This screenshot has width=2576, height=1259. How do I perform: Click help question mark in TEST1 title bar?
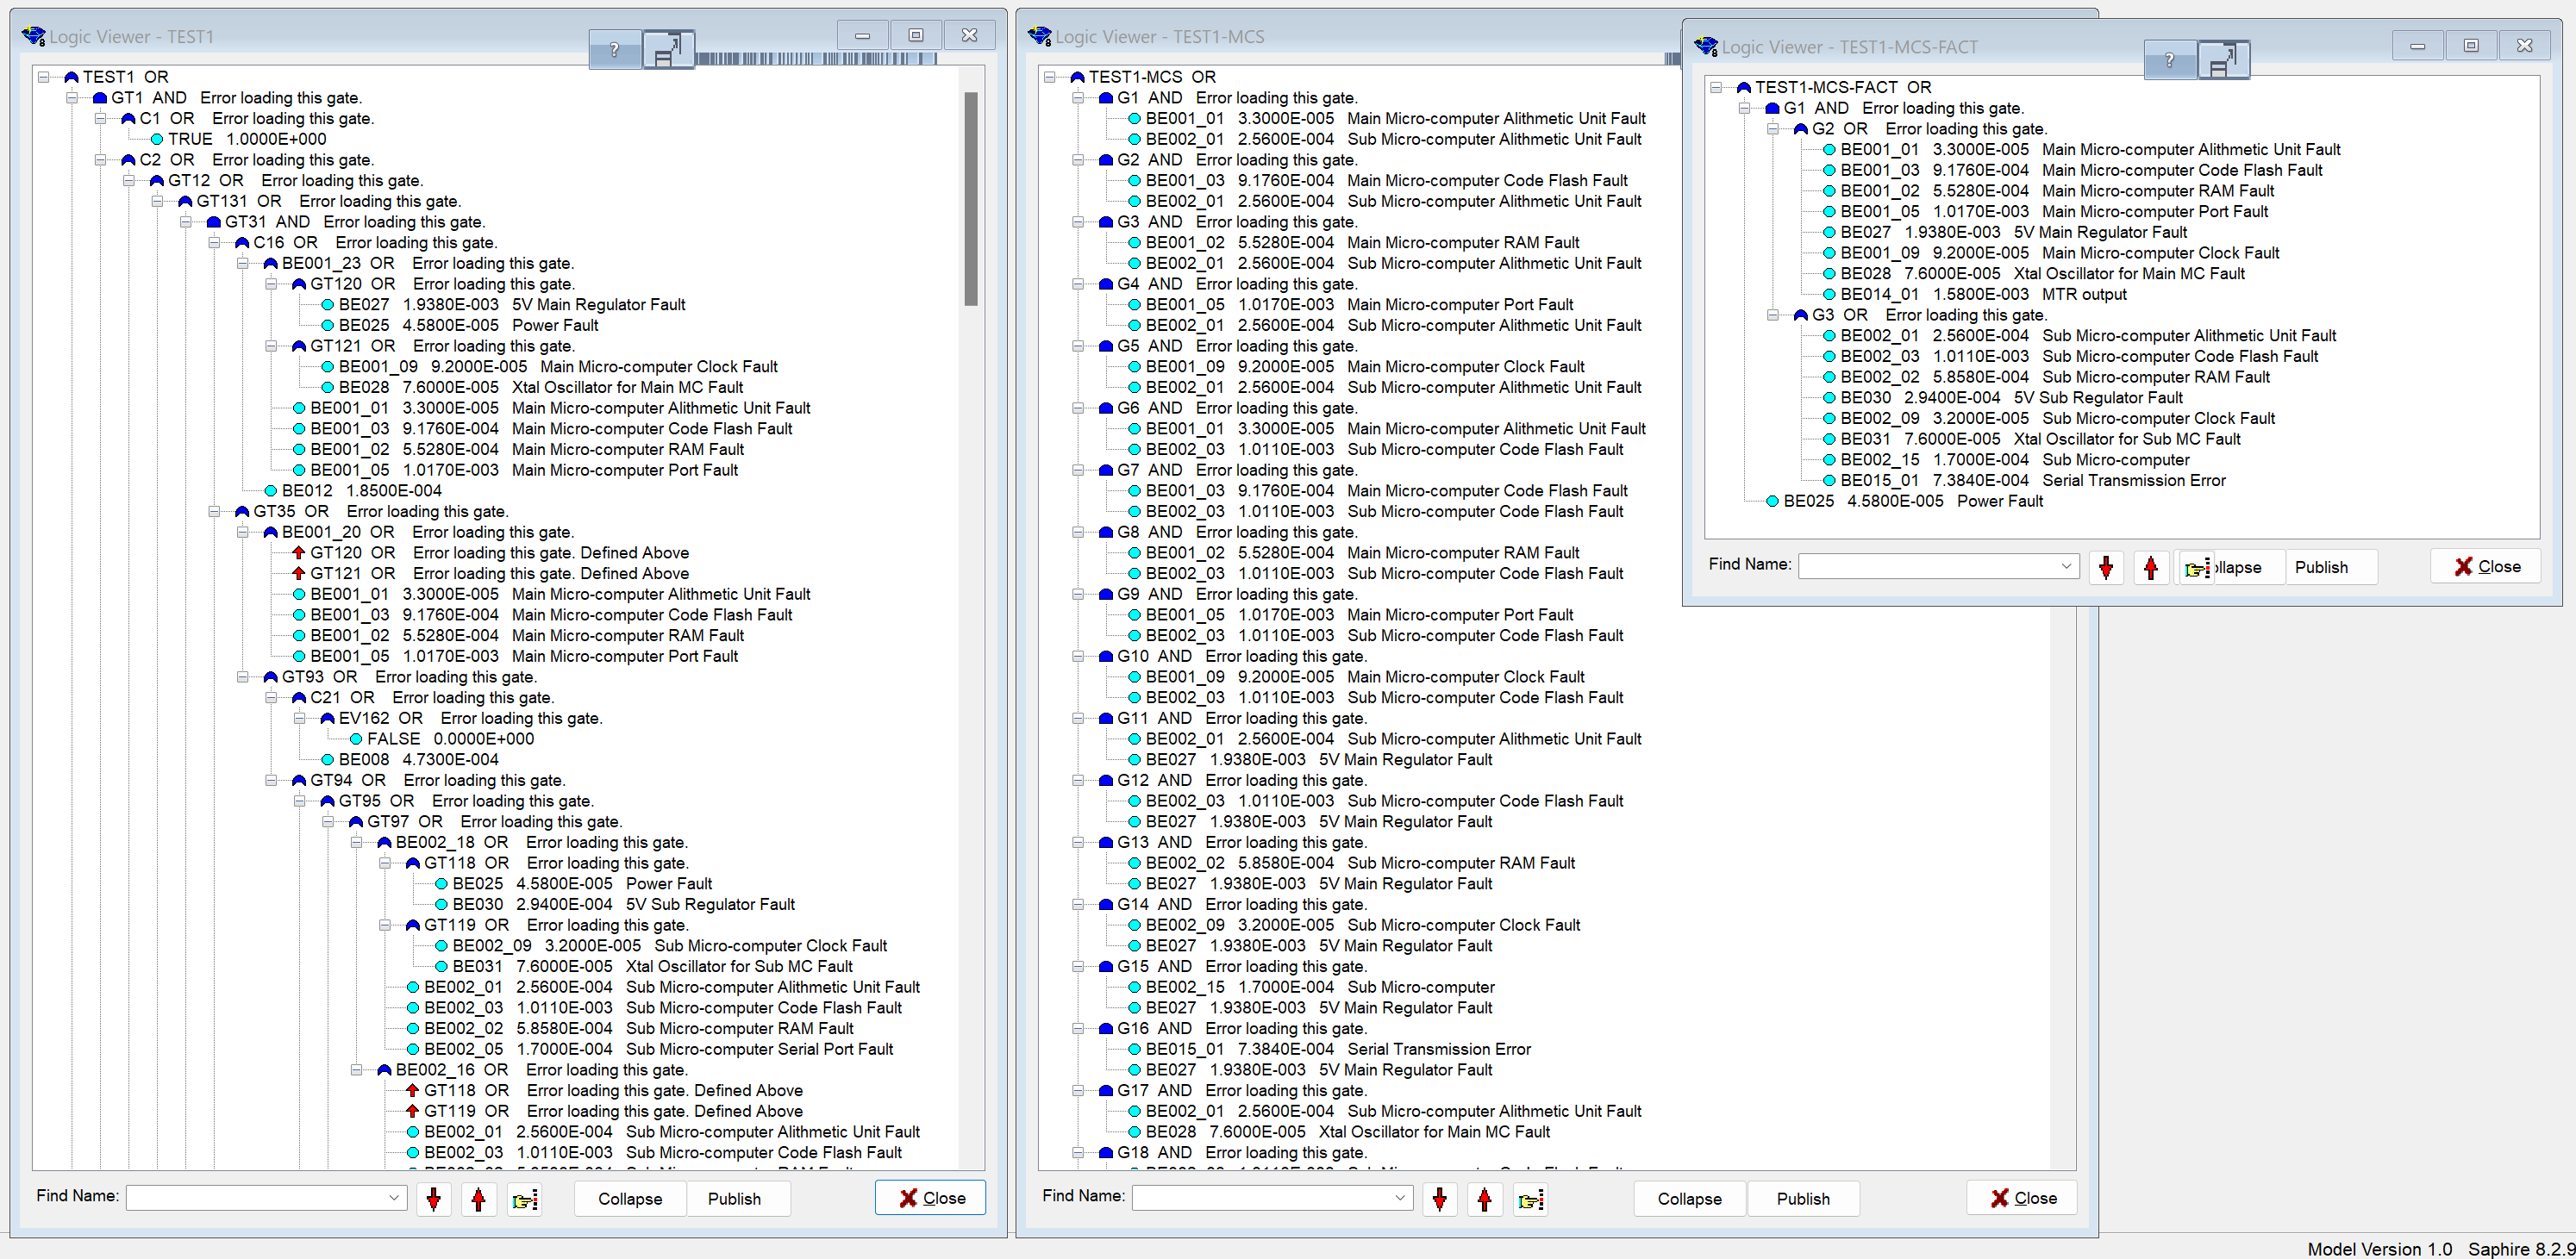[x=614, y=50]
